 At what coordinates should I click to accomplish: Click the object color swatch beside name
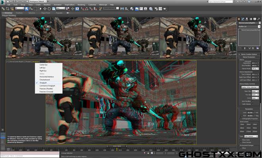pos(260,23)
